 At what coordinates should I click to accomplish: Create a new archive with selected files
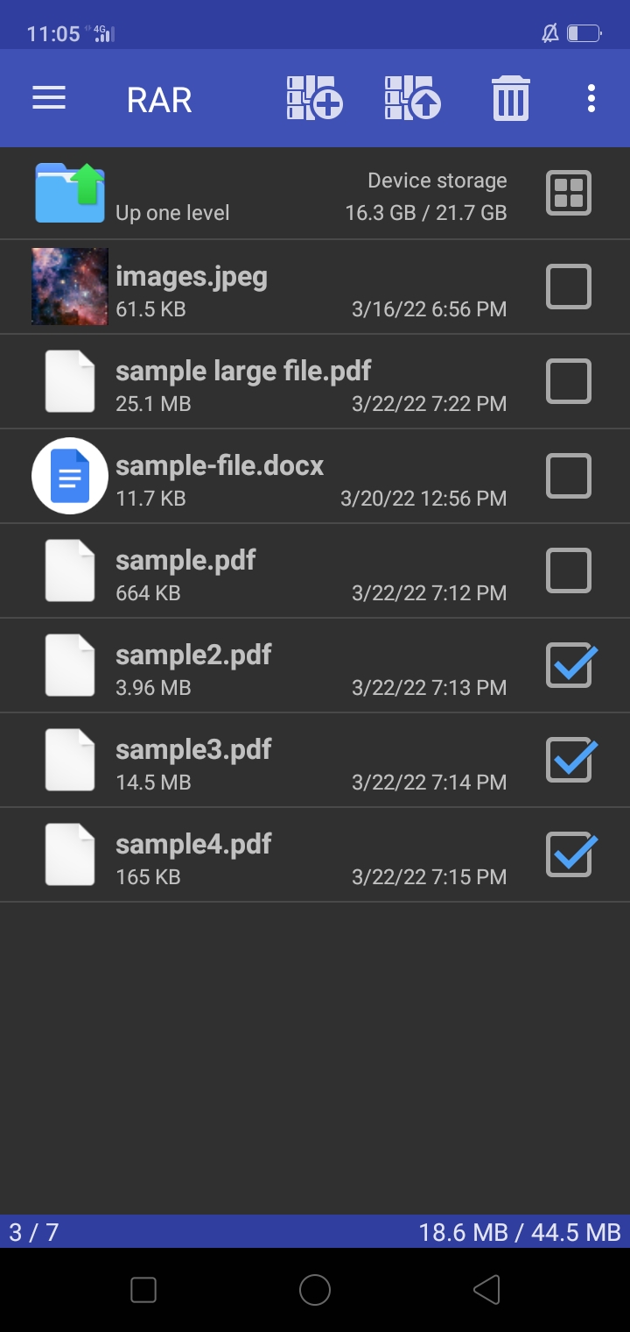312,98
